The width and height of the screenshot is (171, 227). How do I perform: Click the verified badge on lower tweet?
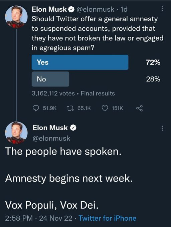click(73, 128)
